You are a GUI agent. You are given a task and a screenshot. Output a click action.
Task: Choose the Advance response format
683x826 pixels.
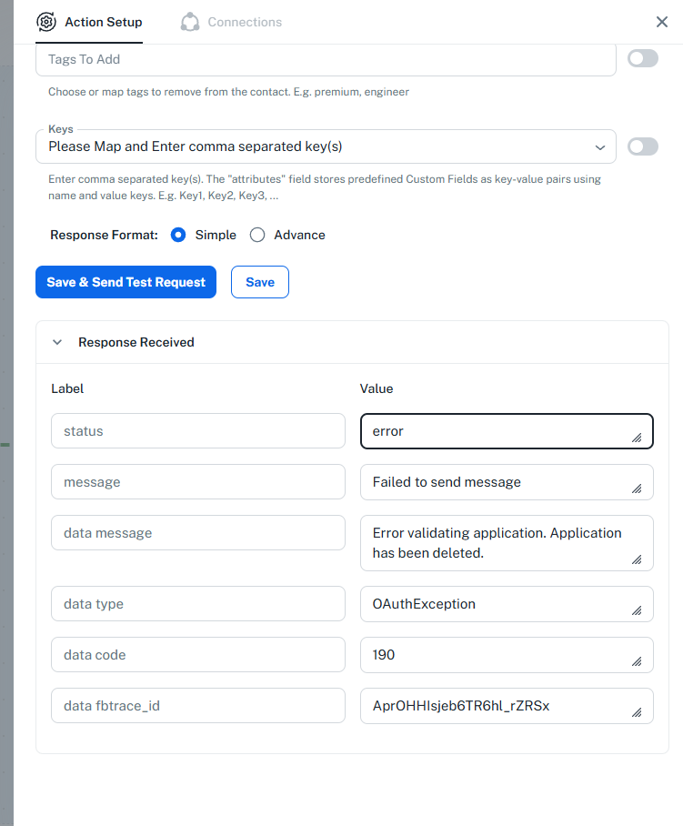click(x=257, y=235)
